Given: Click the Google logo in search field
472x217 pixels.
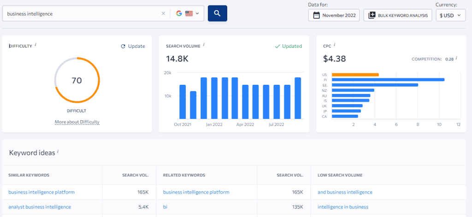Looking at the screenshot, I should point(179,13).
